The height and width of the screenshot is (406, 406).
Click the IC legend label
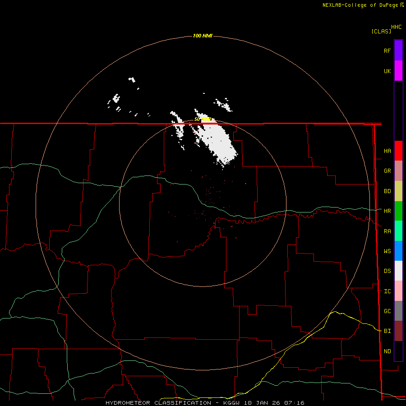pos(387,291)
